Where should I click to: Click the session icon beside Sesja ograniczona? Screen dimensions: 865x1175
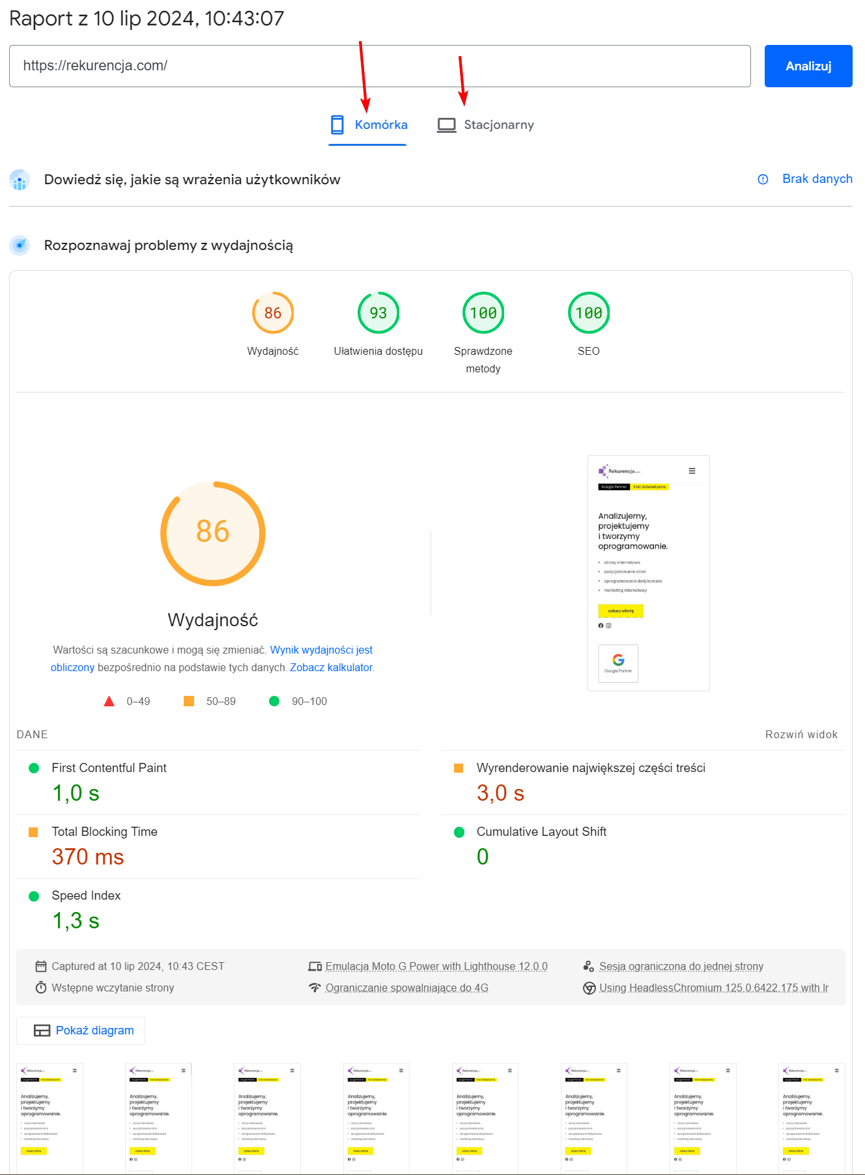589,967
